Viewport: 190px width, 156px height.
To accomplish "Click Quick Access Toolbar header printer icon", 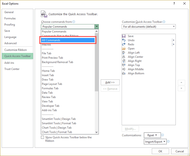I will click(x=44, y=14).
